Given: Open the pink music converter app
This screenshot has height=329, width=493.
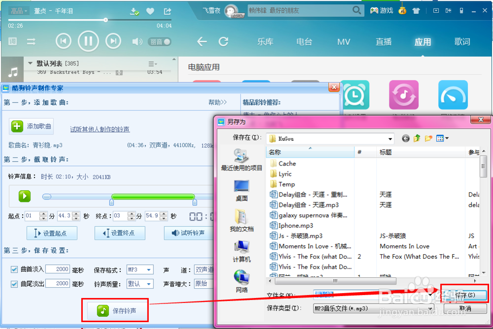Looking at the screenshot, I should coord(404,95).
